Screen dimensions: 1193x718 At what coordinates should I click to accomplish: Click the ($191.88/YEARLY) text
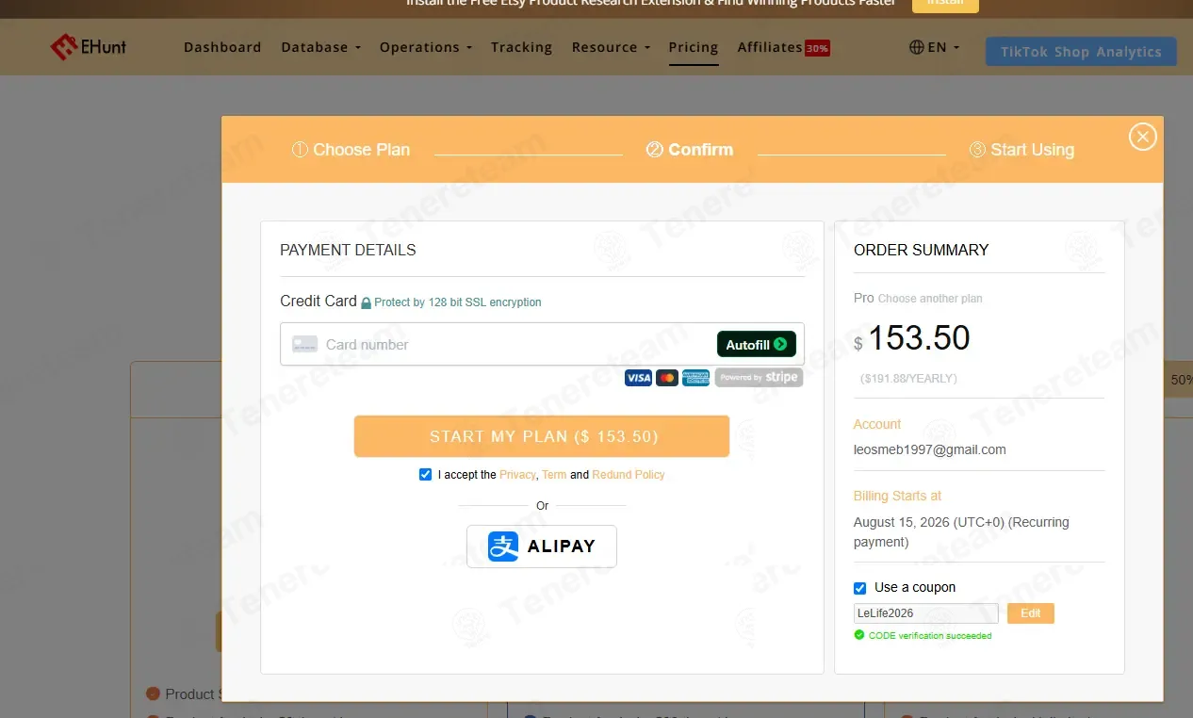(908, 378)
